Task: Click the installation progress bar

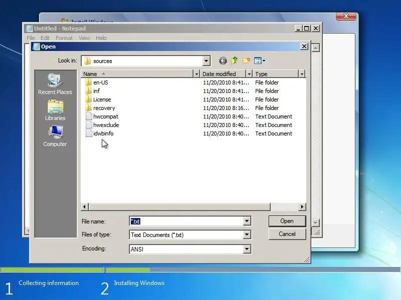Action: [x=200, y=269]
